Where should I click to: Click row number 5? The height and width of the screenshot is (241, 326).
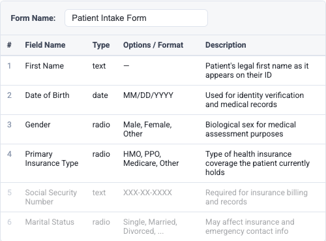coord(9,193)
